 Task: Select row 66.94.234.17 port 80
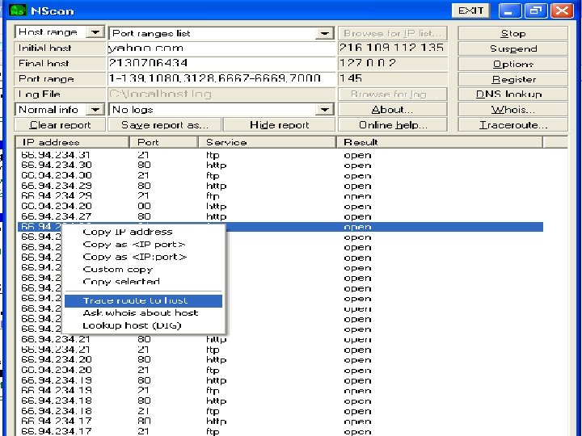[x=280, y=421]
